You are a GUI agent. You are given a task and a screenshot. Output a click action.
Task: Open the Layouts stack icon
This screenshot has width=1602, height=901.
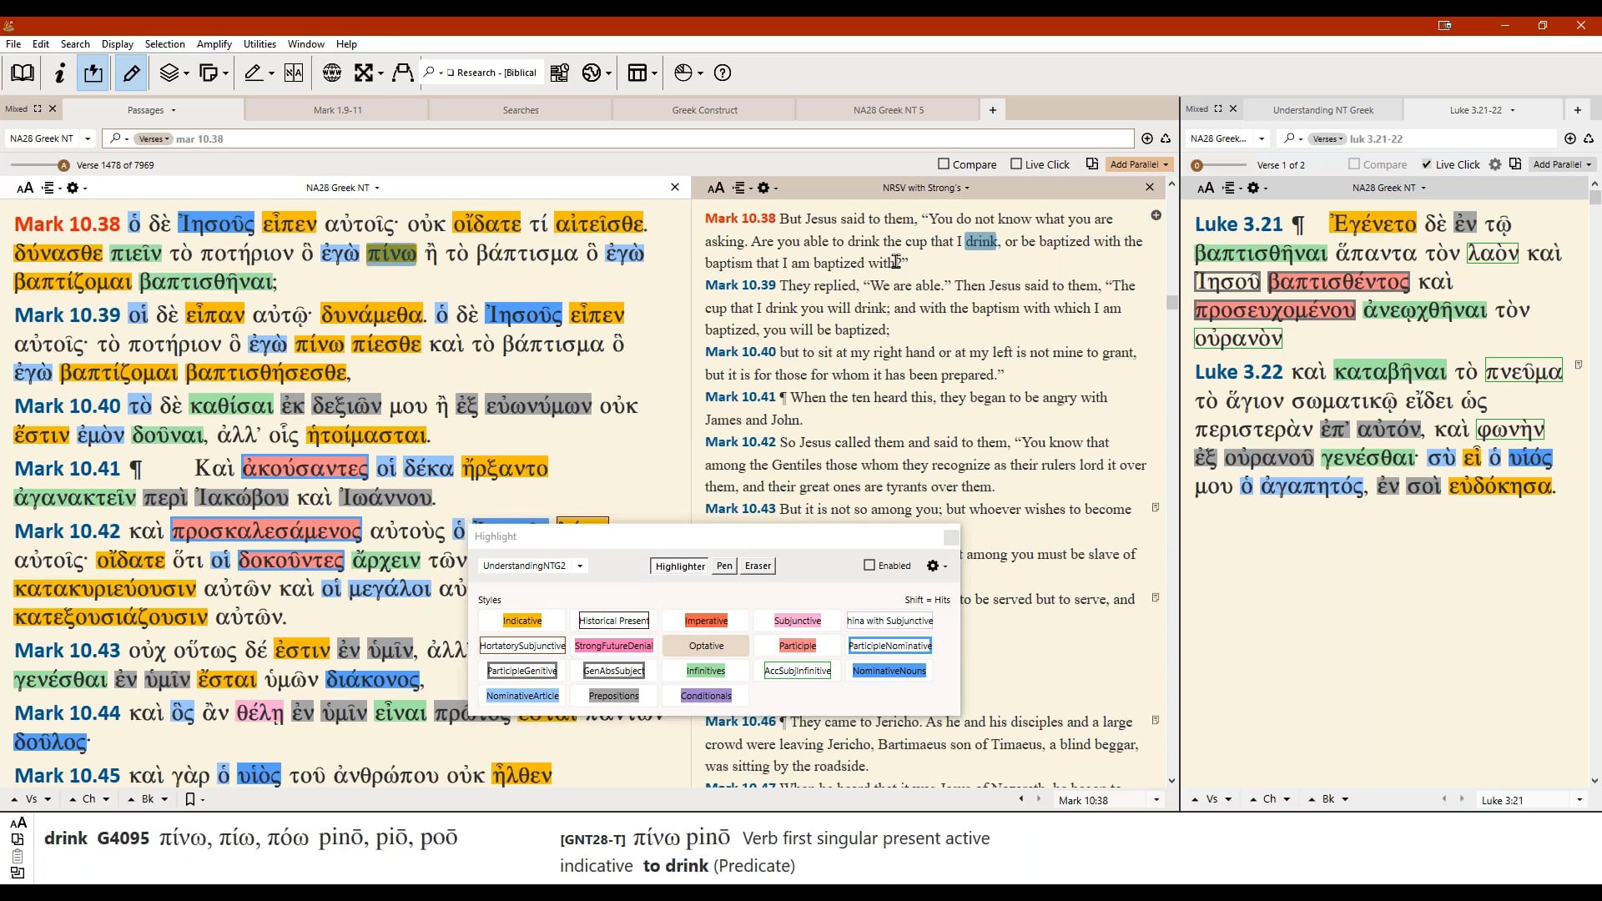171,73
